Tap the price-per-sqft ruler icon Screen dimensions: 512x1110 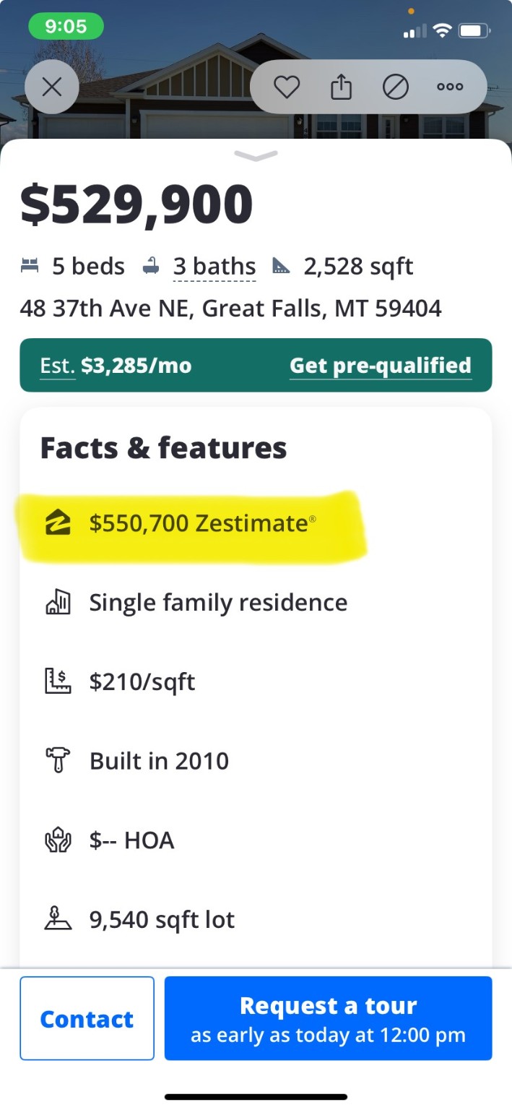coord(58,681)
